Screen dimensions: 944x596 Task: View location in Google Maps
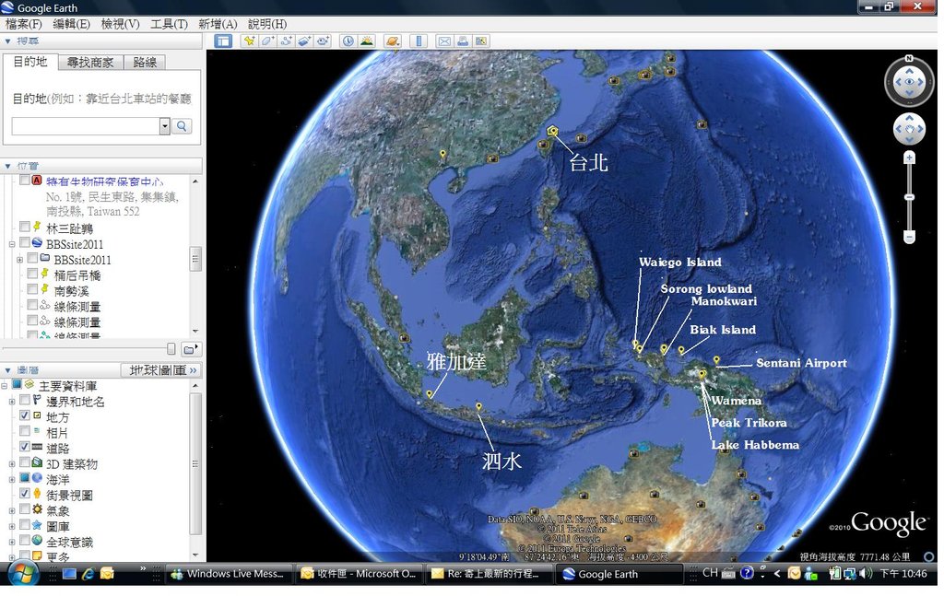pyautogui.click(x=481, y=41)
